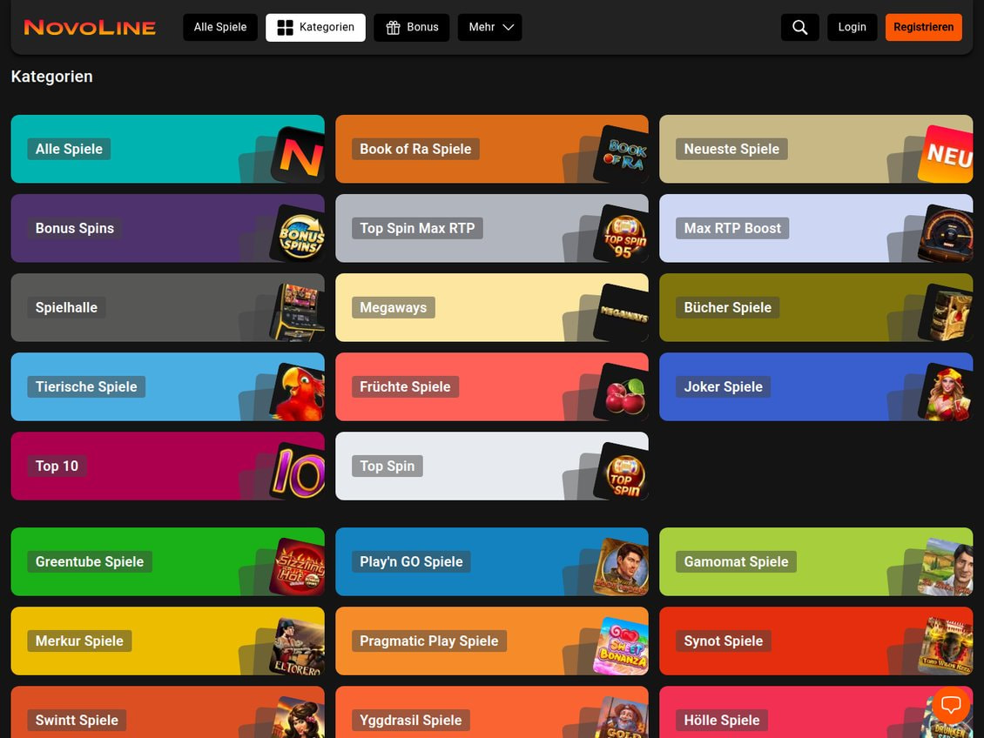This screenshot has height=738, width=984.
Task: Open the Swintt Spiele category
Action: coord(167,712)
